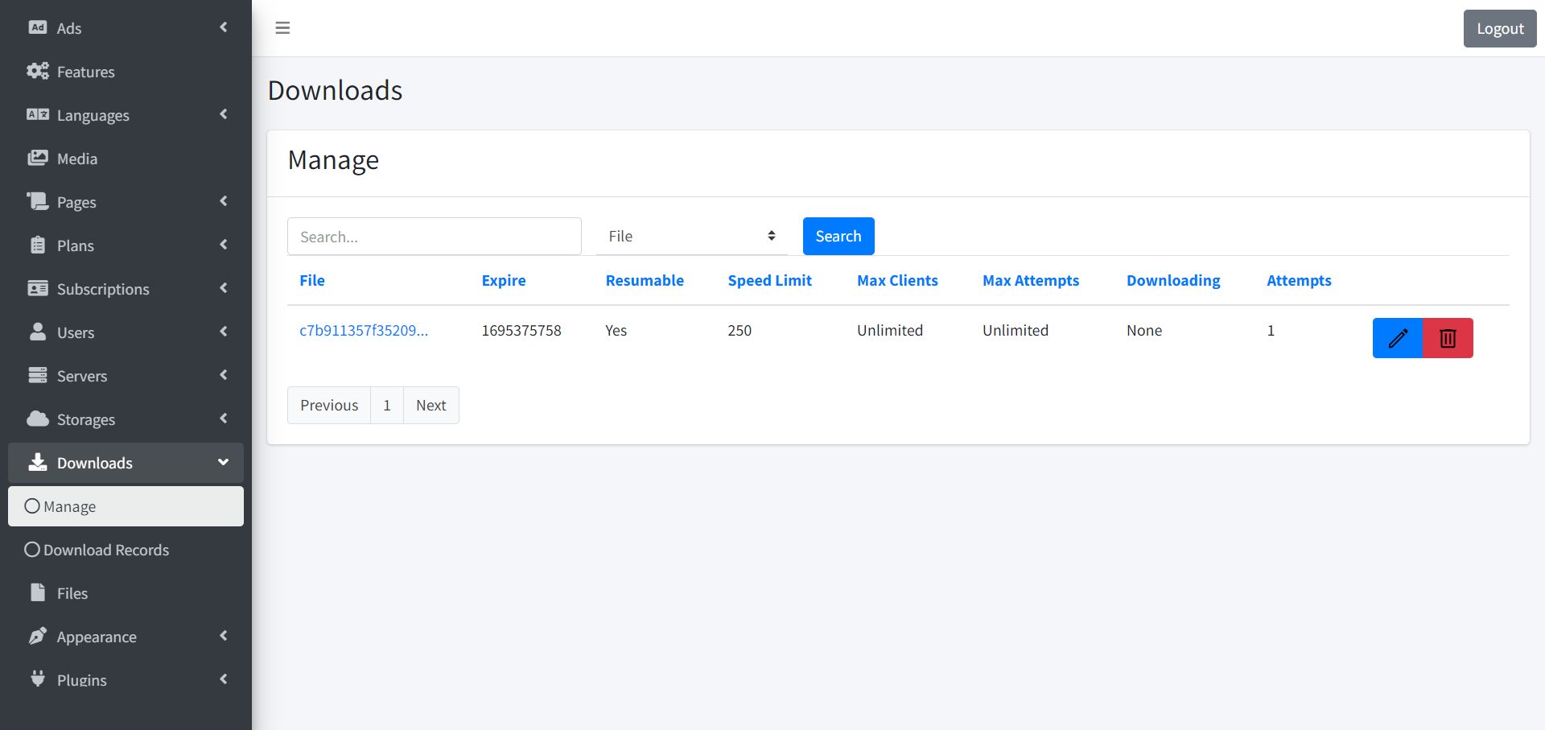
Task: Click the Storages cloud icon
Action: coord(38,419)
